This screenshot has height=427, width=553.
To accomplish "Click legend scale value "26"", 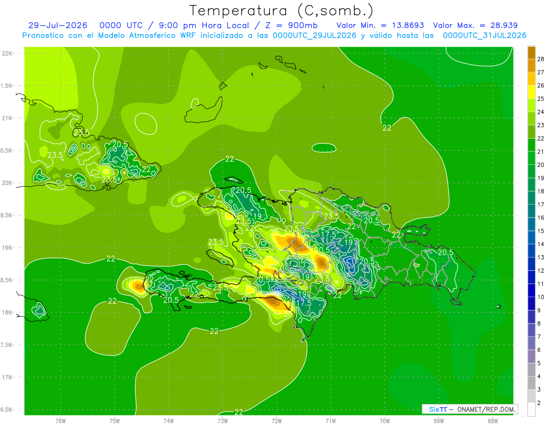I will pos(541,86).
